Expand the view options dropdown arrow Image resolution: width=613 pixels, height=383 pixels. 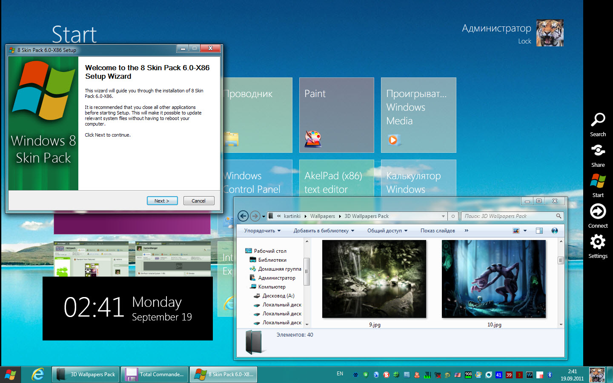pos(525,231)
